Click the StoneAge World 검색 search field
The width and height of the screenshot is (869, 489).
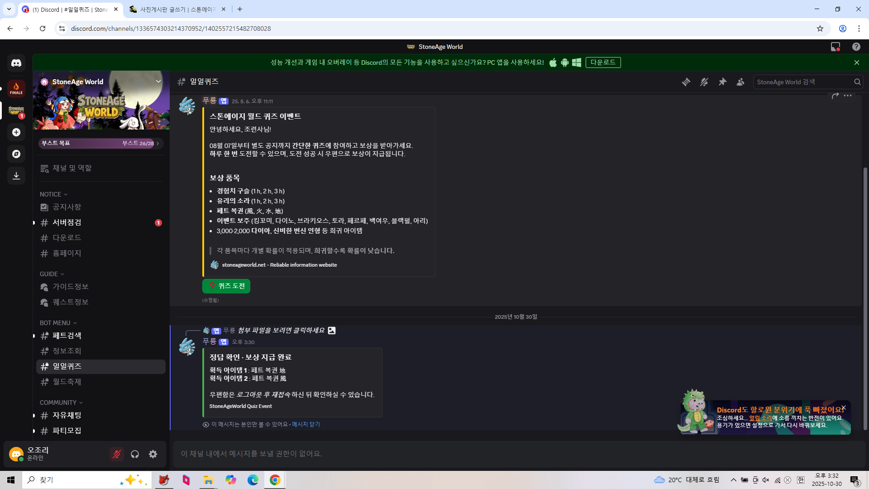(802, 82)
